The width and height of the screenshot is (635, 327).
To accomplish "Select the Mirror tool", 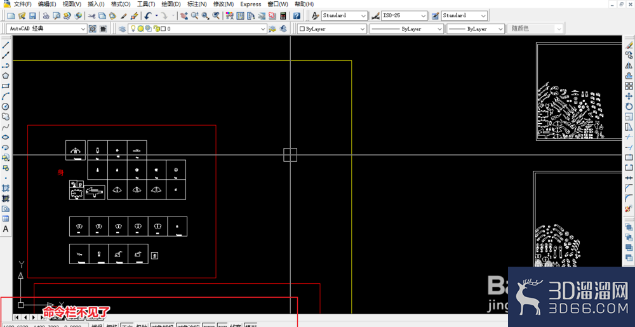I will pos(629,65).
